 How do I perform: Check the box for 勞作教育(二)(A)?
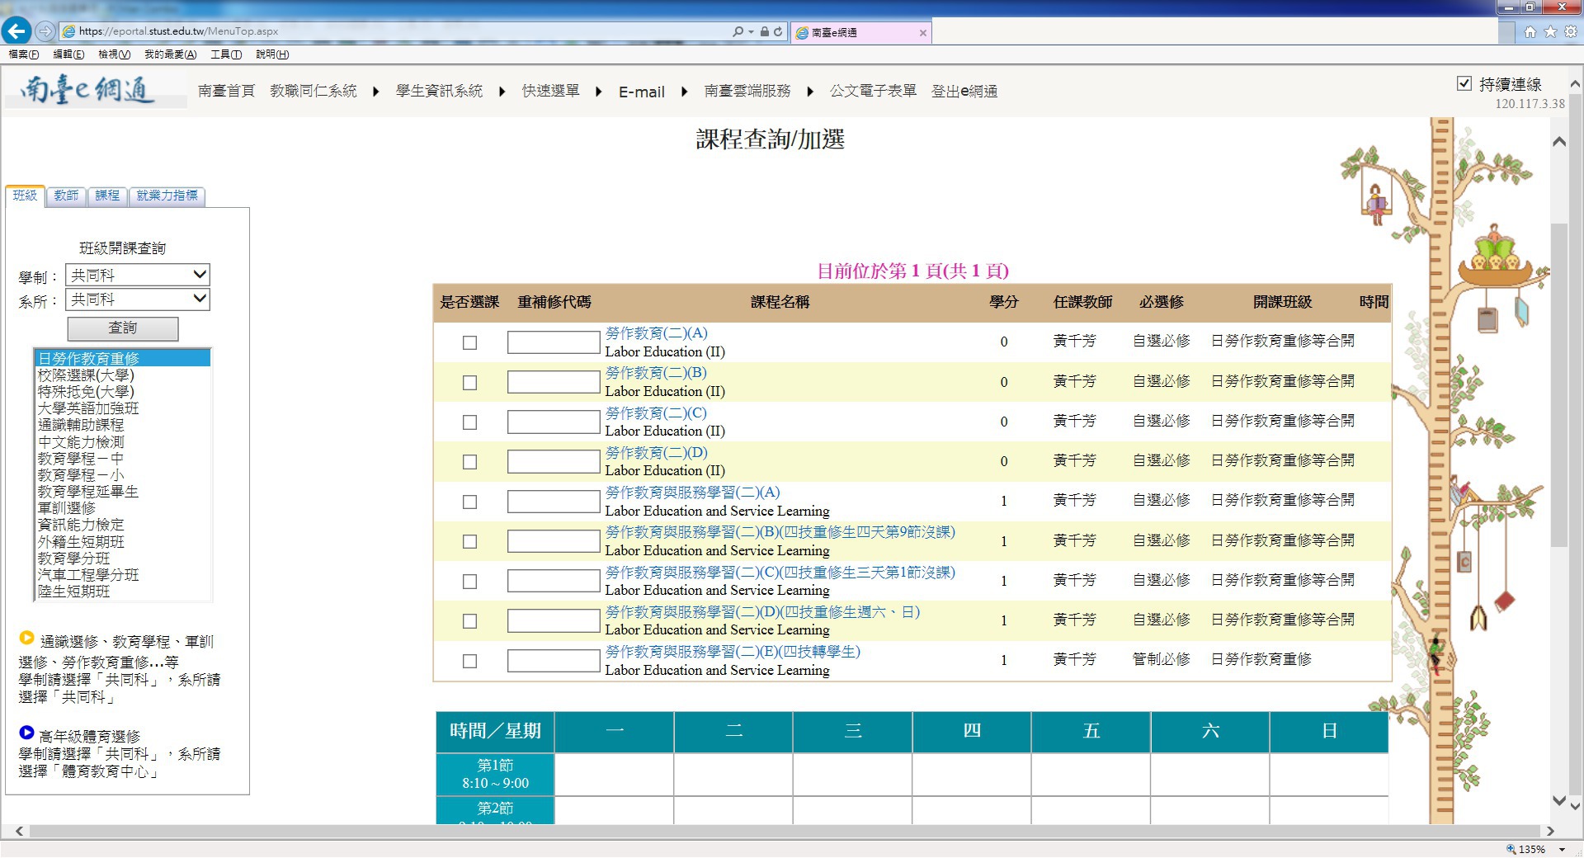point(469,342)
